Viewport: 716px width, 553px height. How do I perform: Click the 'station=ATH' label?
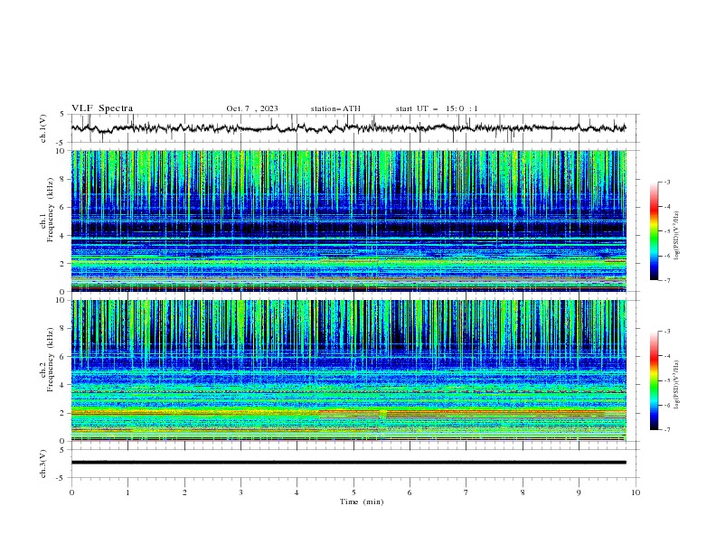point(335,108)
